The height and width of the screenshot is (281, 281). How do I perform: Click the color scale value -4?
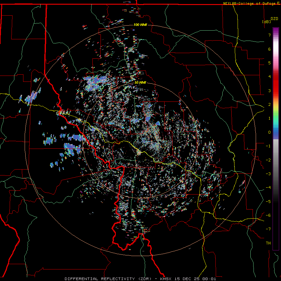268,187
